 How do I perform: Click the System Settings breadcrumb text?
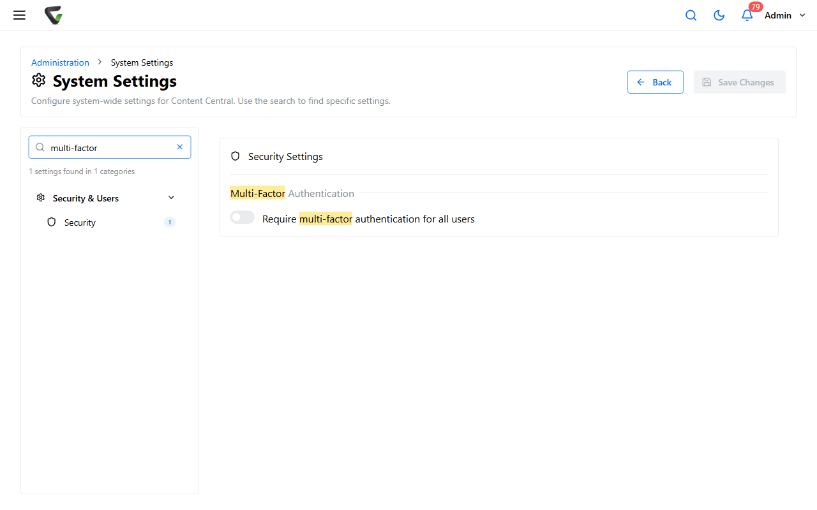point(142,62)
